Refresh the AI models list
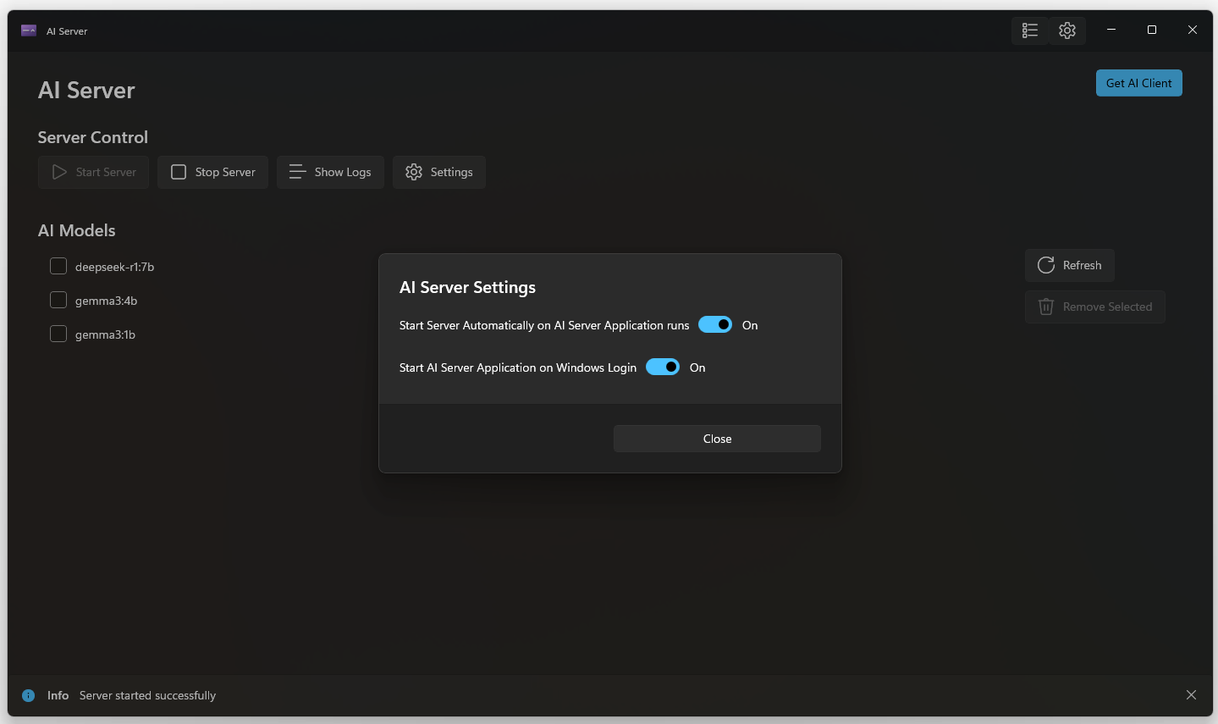Image resolution: width=1218 pixels, height=724 pixels. (1070, 265)
